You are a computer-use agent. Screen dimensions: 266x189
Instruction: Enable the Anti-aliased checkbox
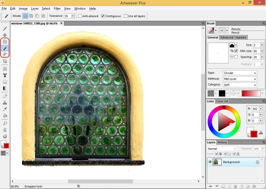coord(80,16)
